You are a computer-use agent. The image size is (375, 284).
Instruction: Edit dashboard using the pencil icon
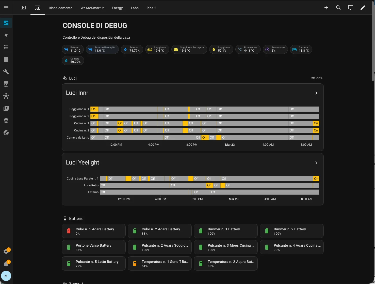pos(363,8)
